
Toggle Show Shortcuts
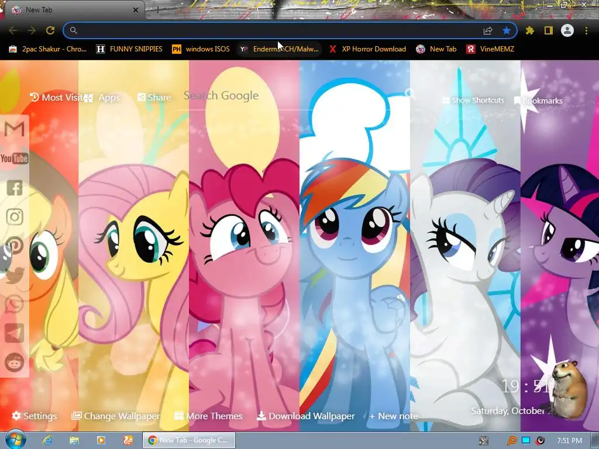(x=473, y=101)
